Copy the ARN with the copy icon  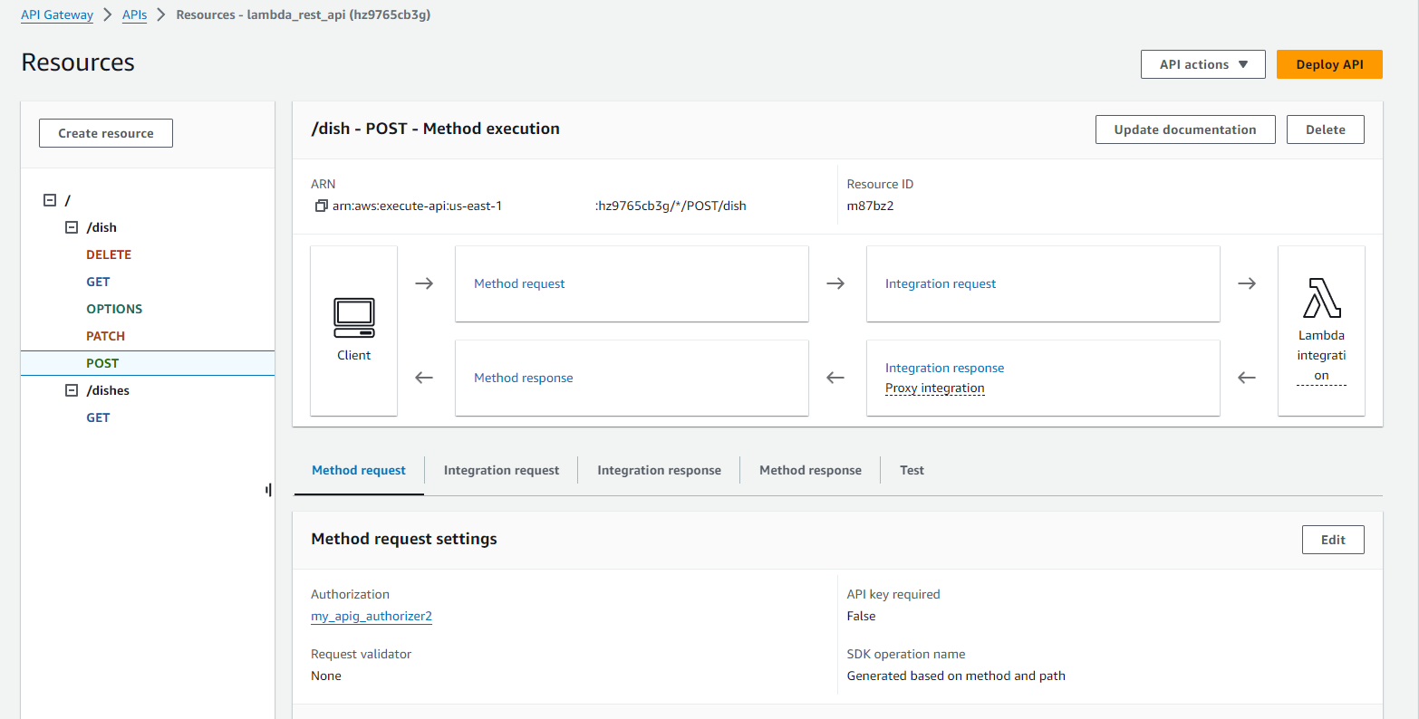click(321, 206)
